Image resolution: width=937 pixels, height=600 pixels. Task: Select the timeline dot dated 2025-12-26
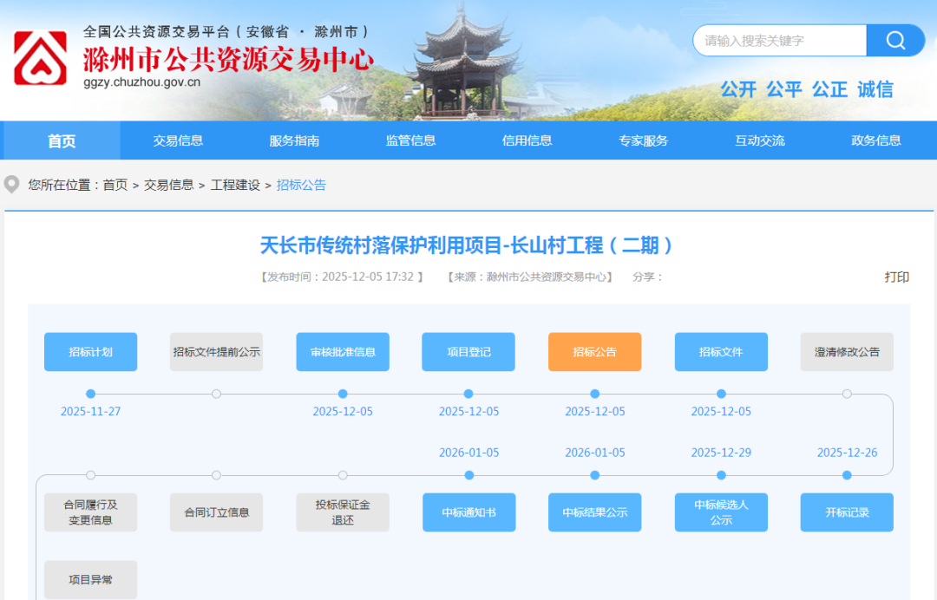(847, 474)
